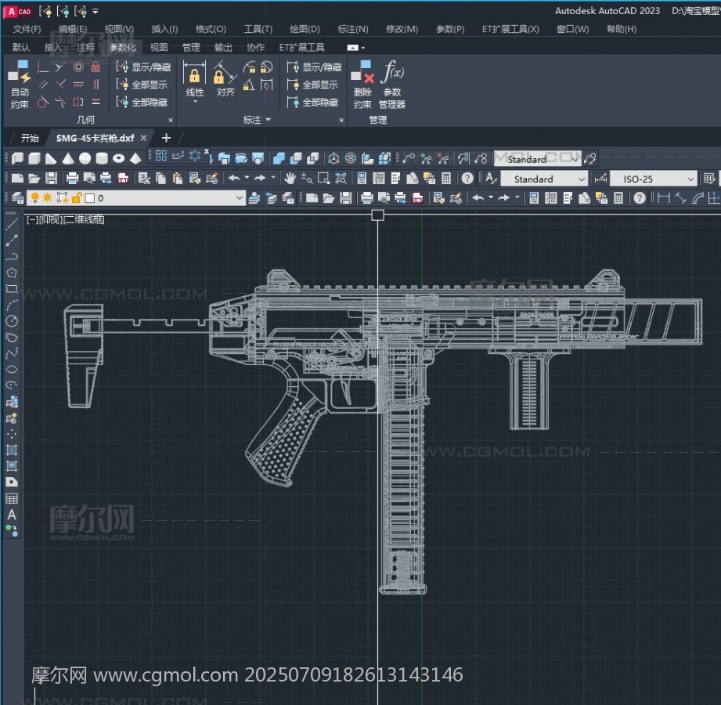
Task: Open the 文件(F) menu
Action: [27, 29]
